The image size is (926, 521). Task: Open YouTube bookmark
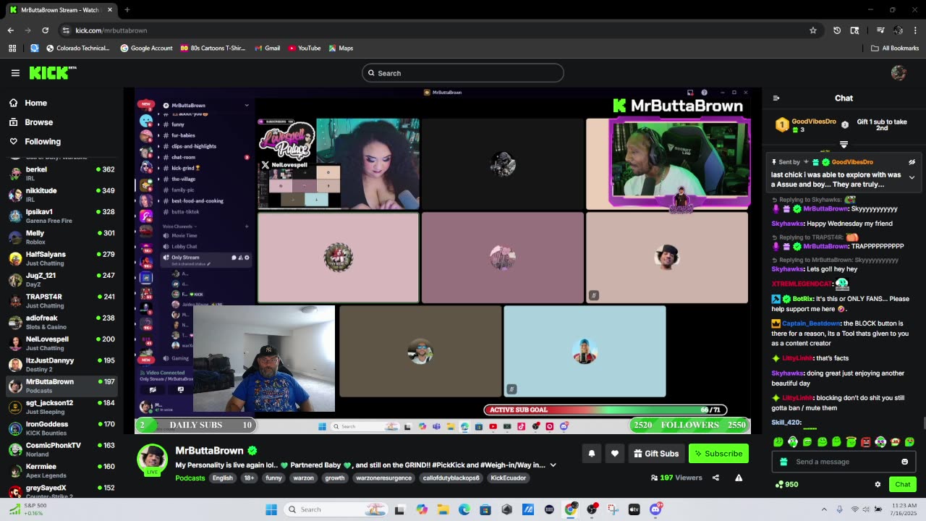click(x=305, y=48)
